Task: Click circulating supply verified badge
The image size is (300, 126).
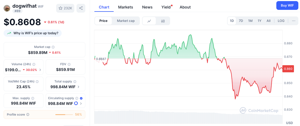Action: pos(81,98)
